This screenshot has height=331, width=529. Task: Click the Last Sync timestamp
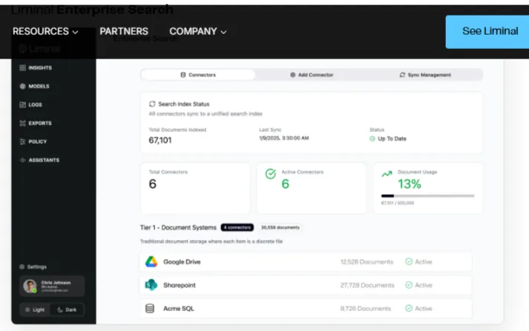pos(283,138)
